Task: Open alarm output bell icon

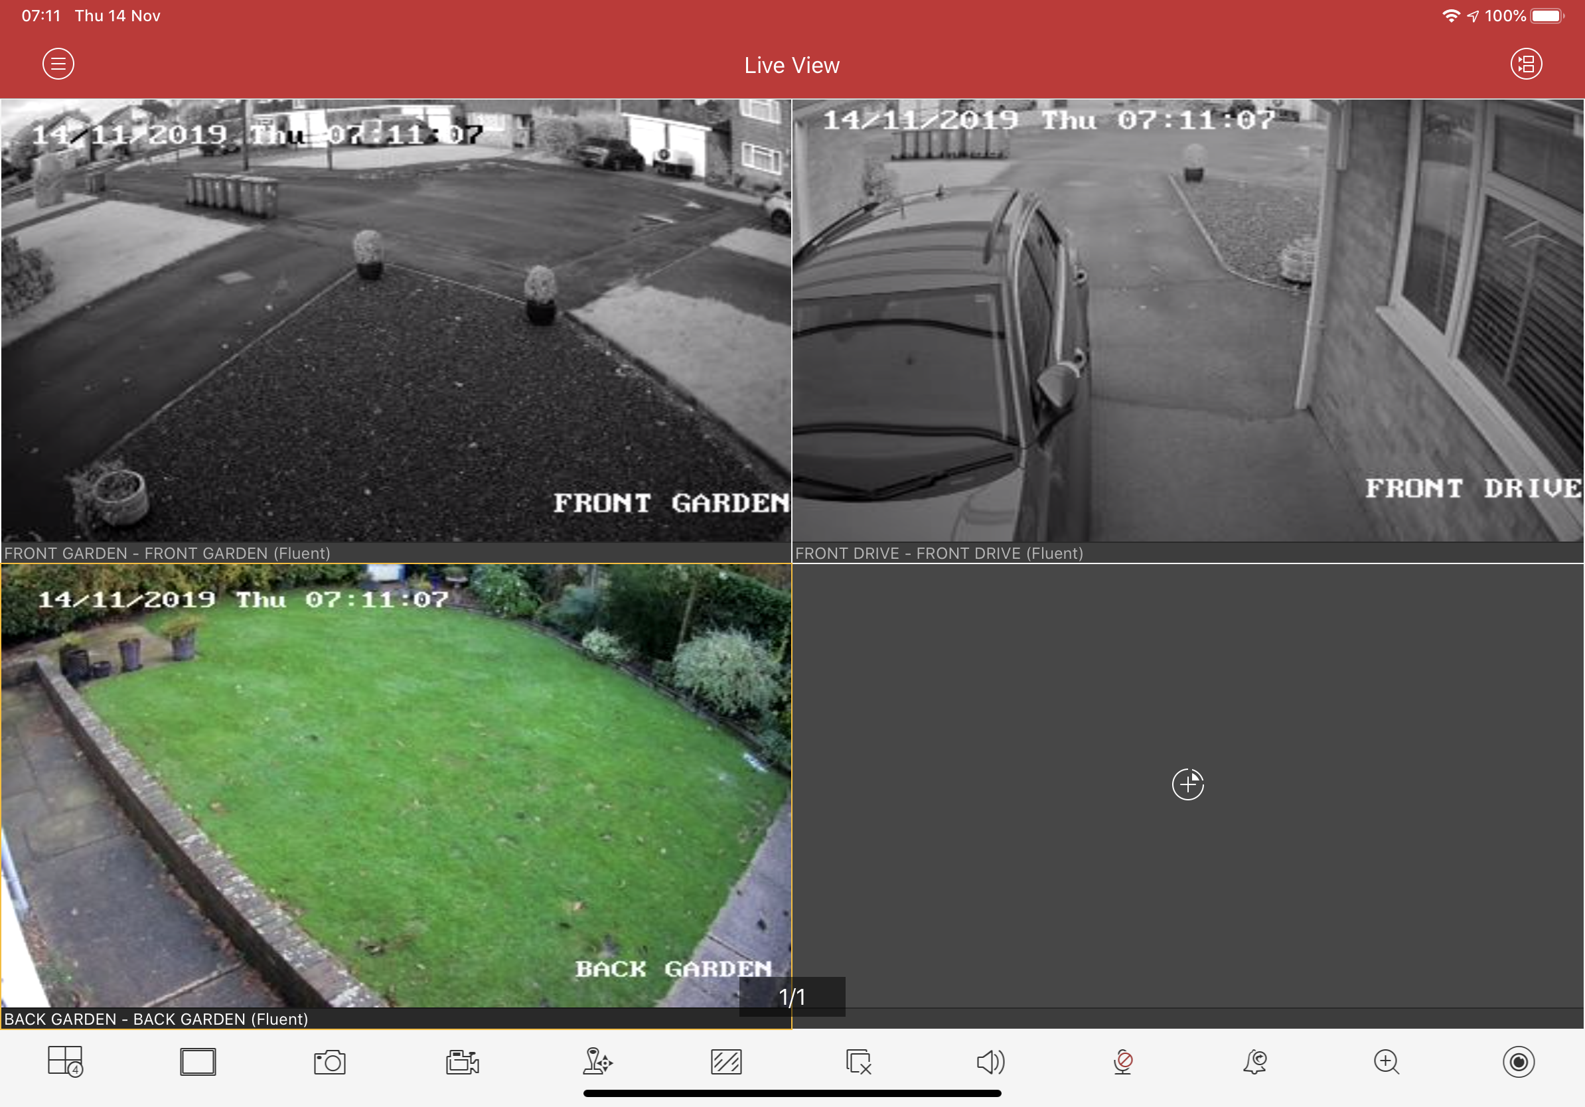Action: coord(1255,1061)
